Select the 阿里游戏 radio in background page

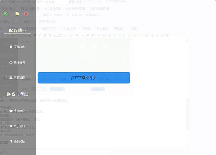94,28
